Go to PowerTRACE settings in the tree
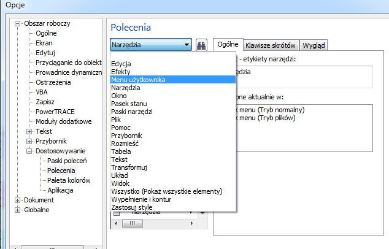Image resolution: width=389 pixels, height=249 pixels. click(x=55, y=112)
